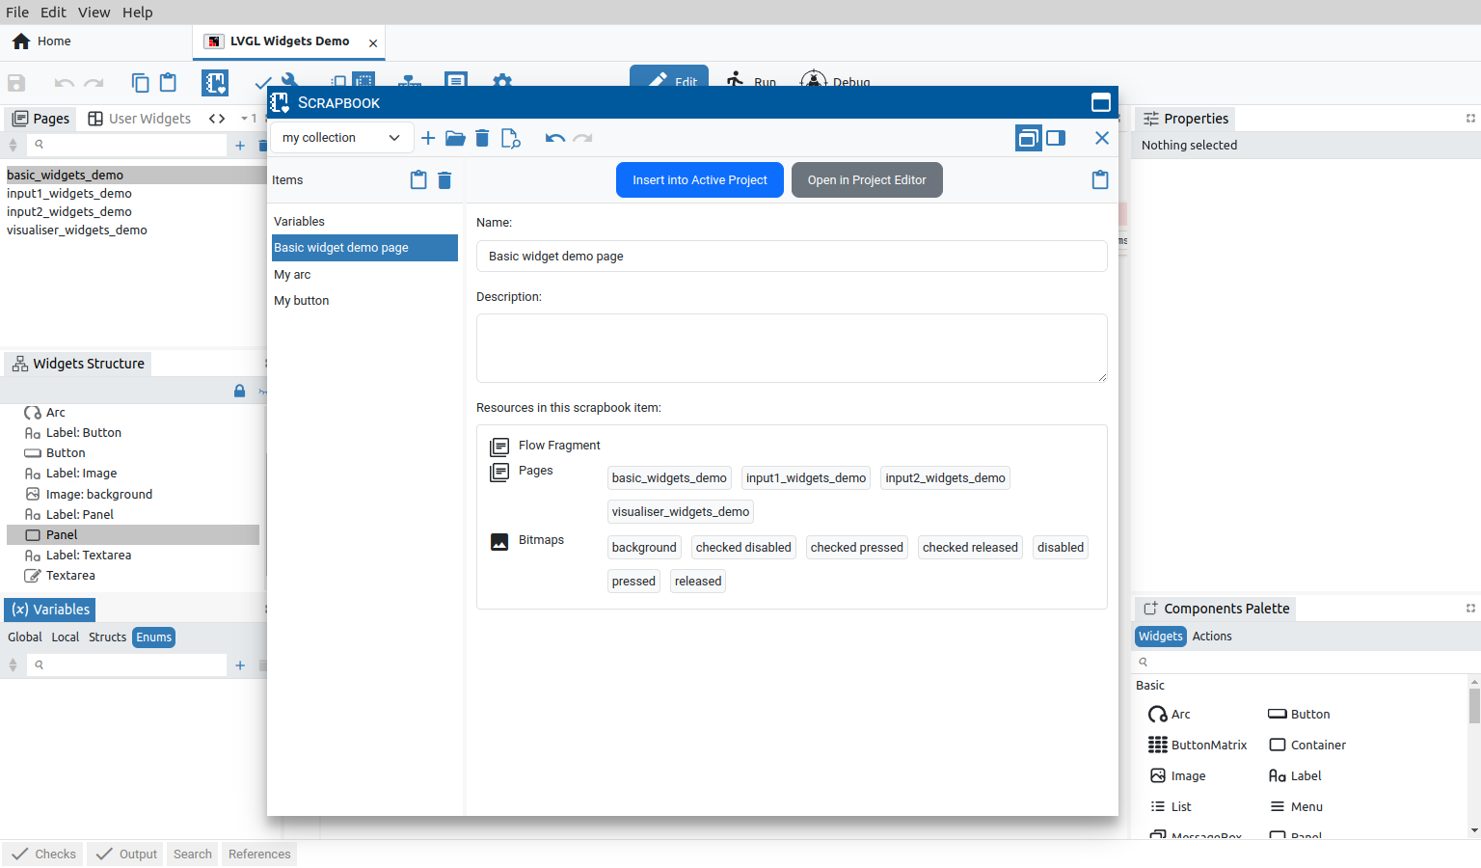Click the Name input field

click(x=791, y=257)
